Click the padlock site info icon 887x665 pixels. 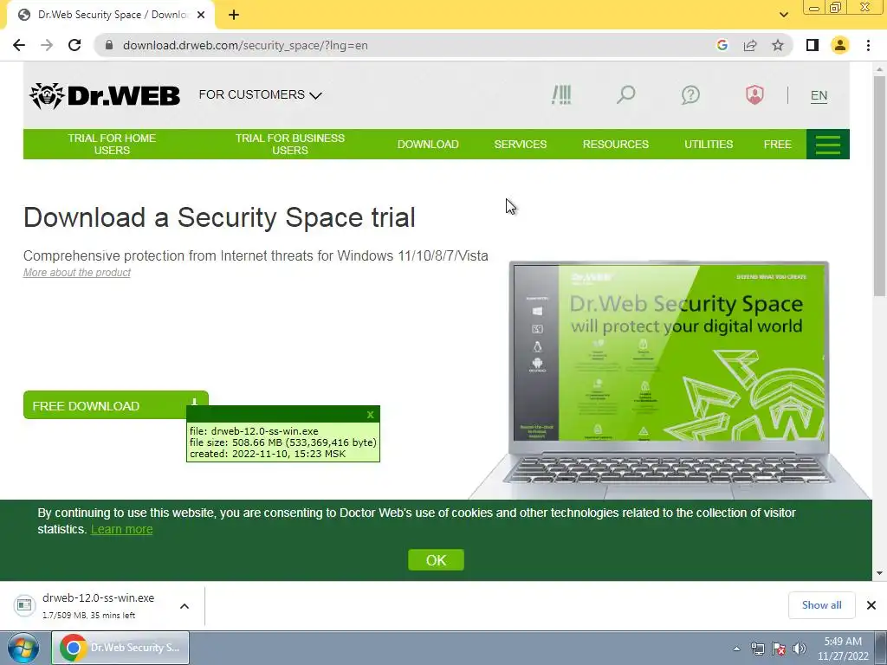click(x=109, y=45)
